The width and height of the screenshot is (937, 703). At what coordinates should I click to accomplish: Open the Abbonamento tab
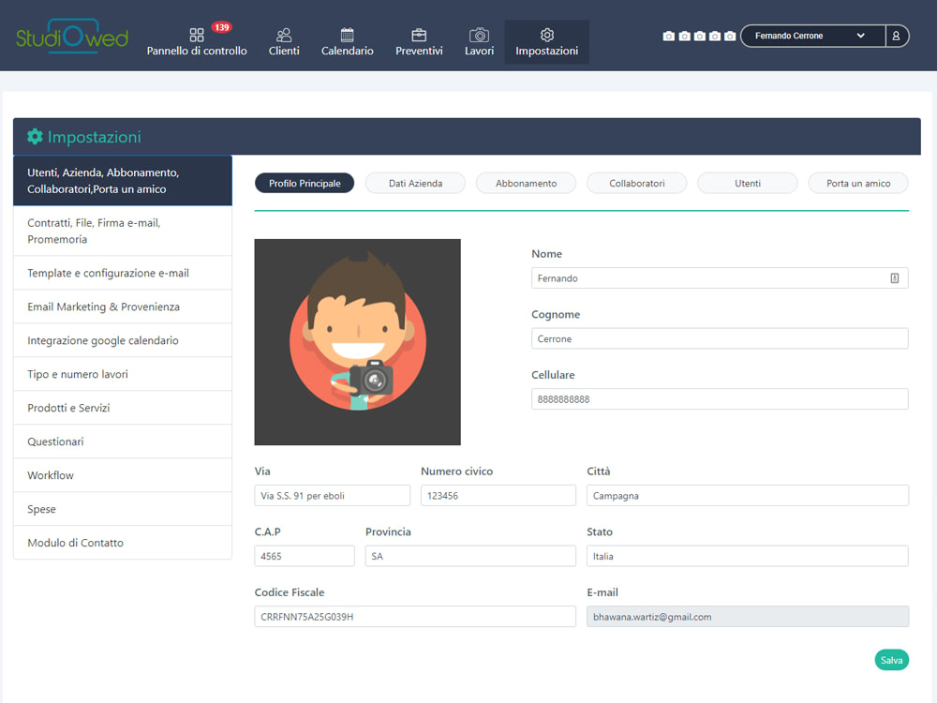[x=526, y=183]
